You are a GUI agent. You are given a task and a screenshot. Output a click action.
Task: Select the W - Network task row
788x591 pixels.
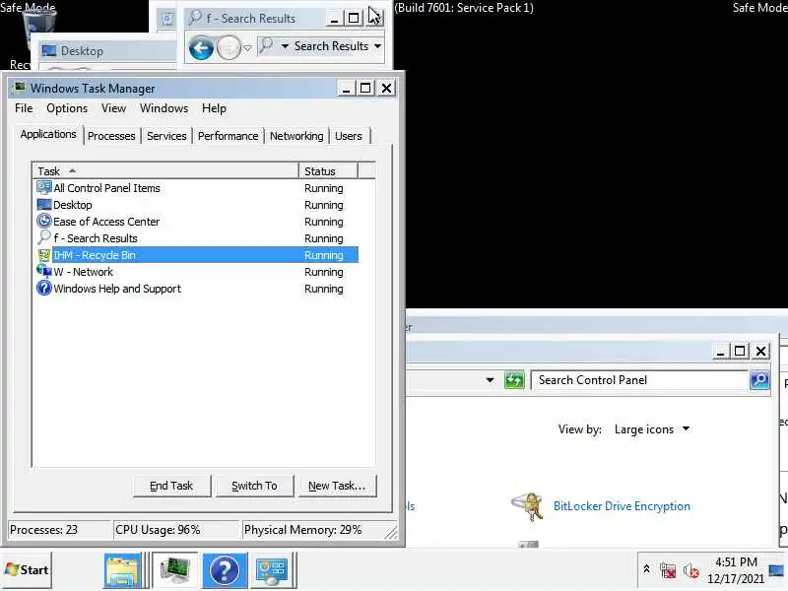[197, 272]
